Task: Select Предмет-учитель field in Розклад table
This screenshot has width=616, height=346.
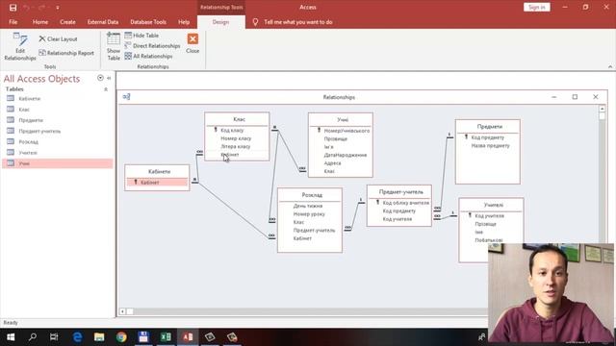Action: click(x=314, y=231)
